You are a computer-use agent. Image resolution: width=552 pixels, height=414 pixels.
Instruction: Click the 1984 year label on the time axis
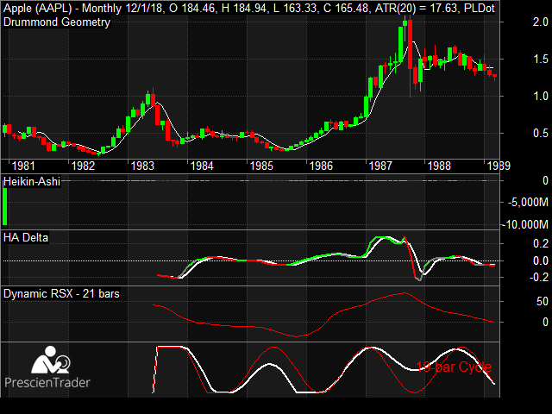[x=202, y=166]
